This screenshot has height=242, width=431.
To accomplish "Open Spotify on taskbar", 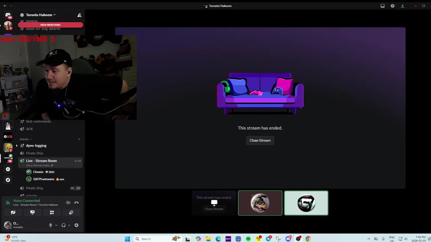I will tap(248, 239).
